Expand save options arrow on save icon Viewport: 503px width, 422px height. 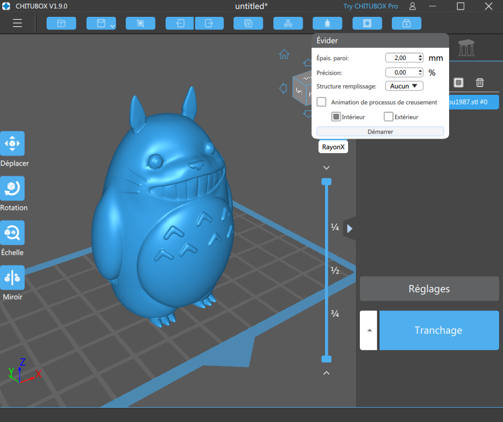click(112, 26)
